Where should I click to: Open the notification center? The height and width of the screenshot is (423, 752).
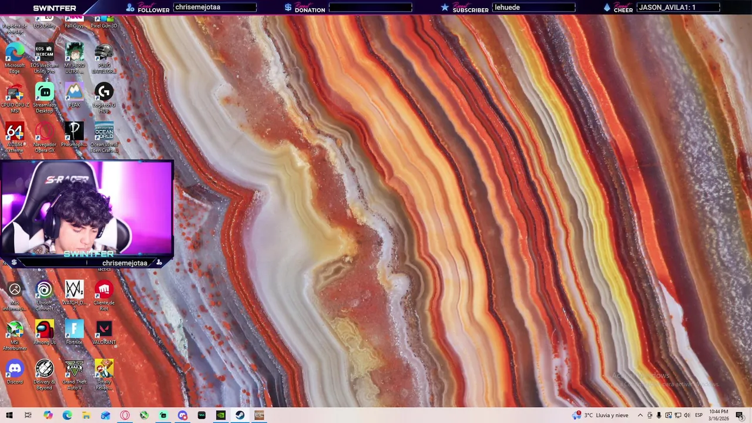[x=740, y=415]
